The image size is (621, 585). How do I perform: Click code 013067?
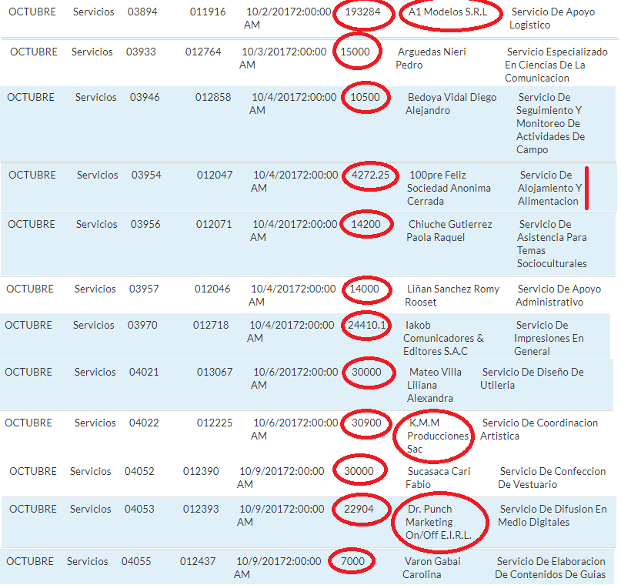click(215, 373)
